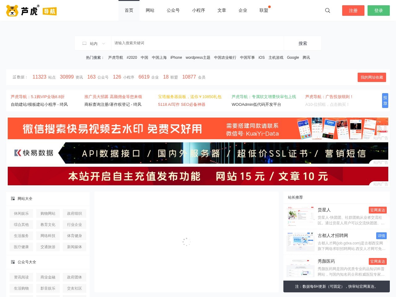Open the 小程序 navigation tab
The width and height of the screenshot is (396, 297).
click(199, 11)
